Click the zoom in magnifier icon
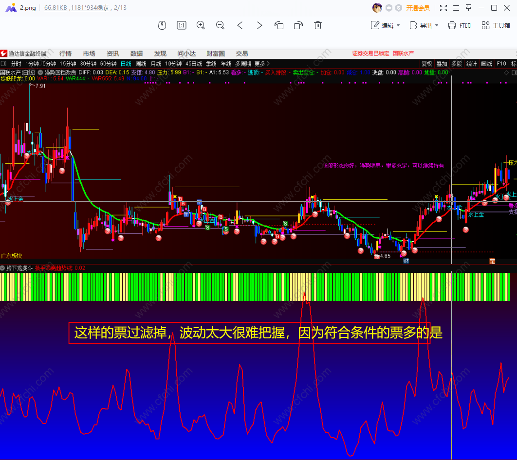This screenshot has height=460, width=517. click(x=201, y=25)
